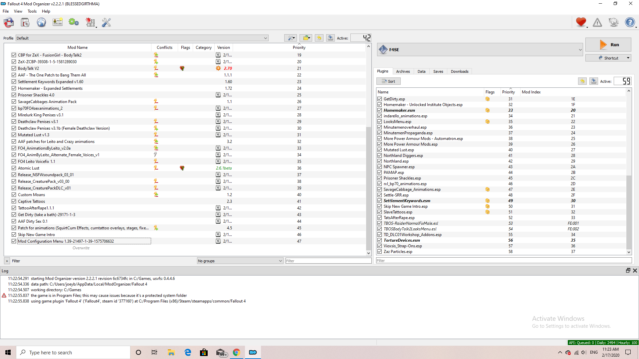Open the View menu

[x=18, y=11]
